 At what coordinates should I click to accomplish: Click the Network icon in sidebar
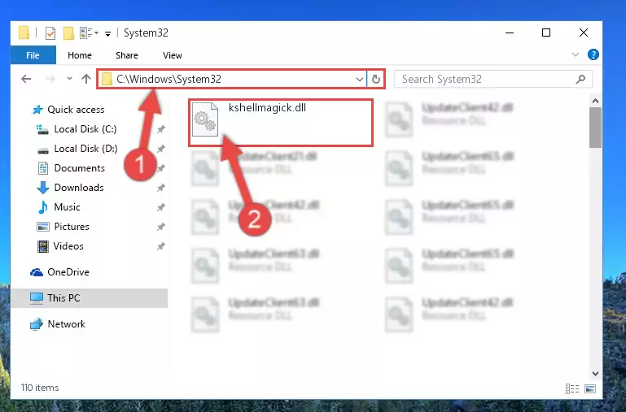[37, 324]
